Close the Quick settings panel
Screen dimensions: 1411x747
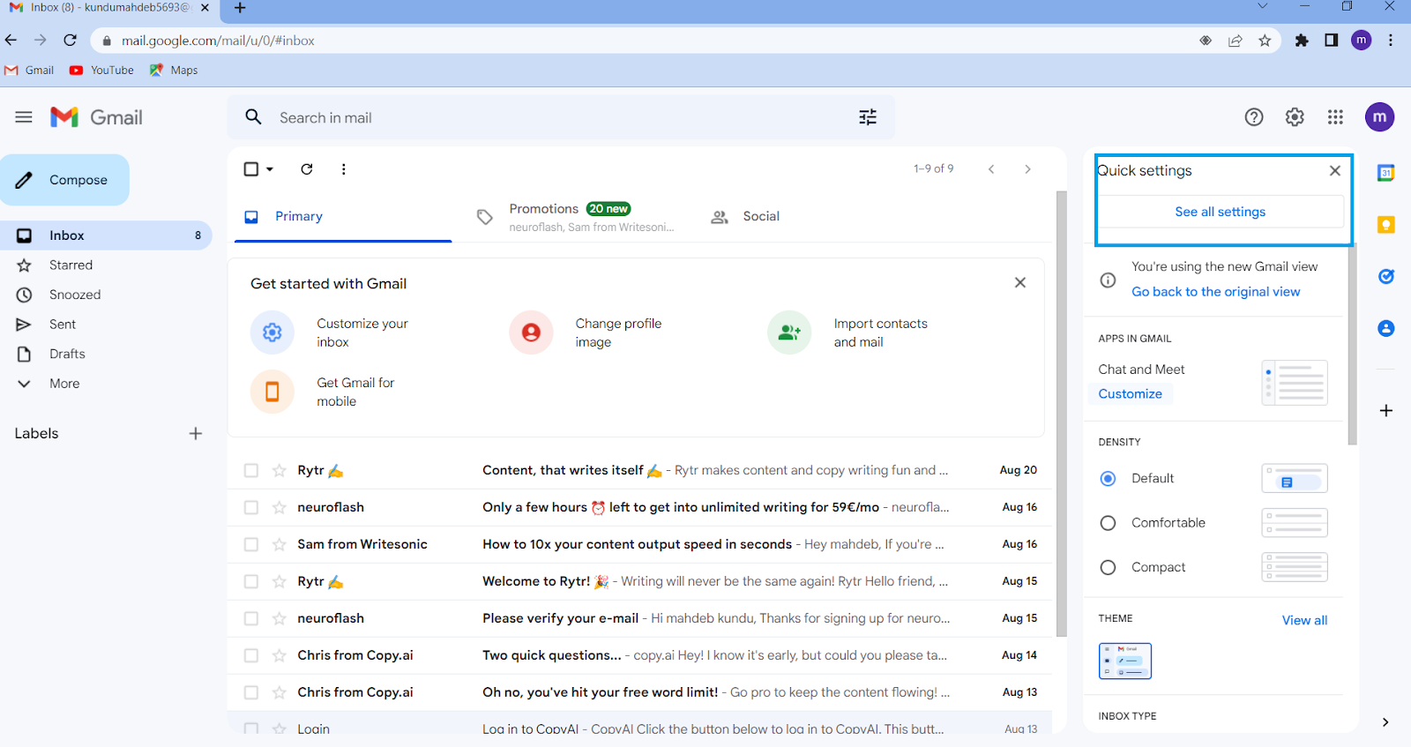[1335, 171]
